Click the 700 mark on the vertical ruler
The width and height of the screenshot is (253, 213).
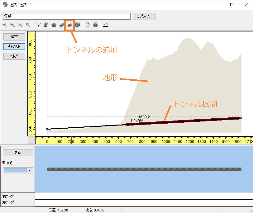click(30, 78)
